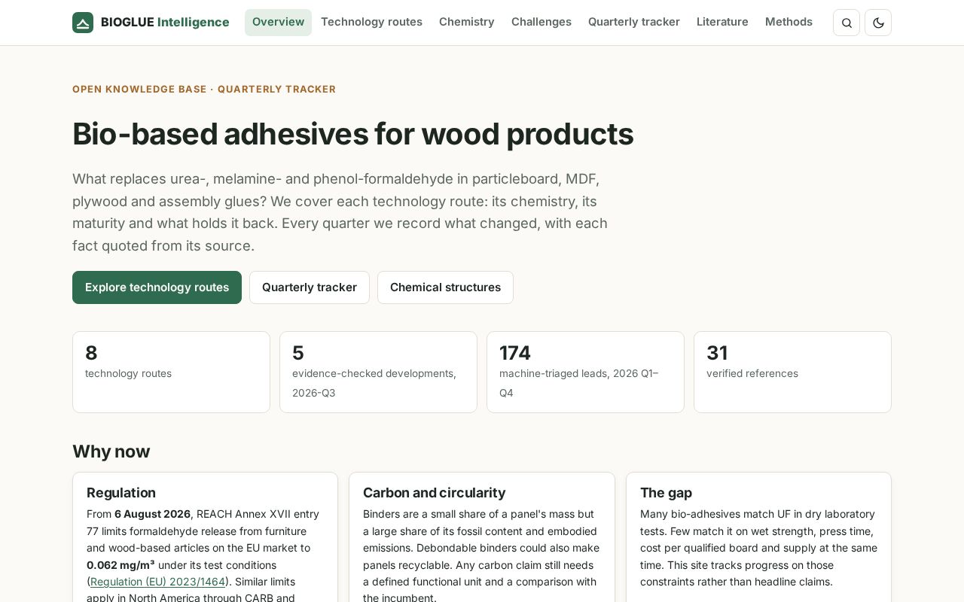Click the Carbon and circularity card

click(482, 537)
